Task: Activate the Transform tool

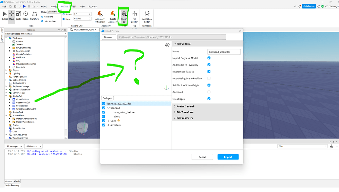Action: [35, 16]
